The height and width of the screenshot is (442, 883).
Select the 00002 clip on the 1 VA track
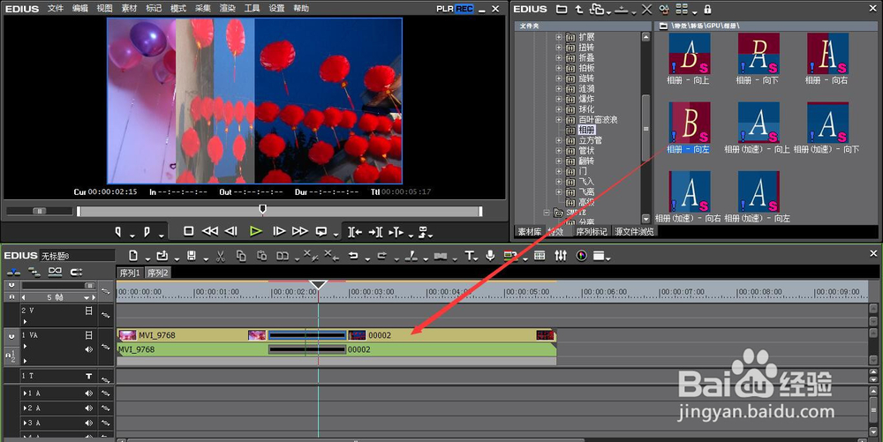[x=450, y=335]
